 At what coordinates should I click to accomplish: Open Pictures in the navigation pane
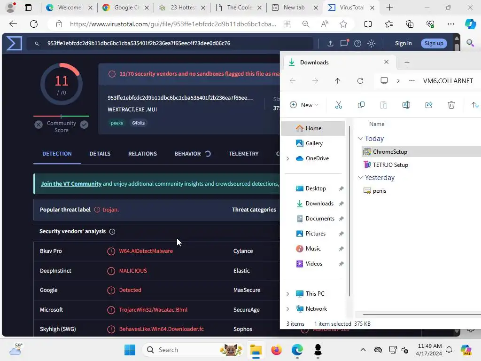click(315, 234)
